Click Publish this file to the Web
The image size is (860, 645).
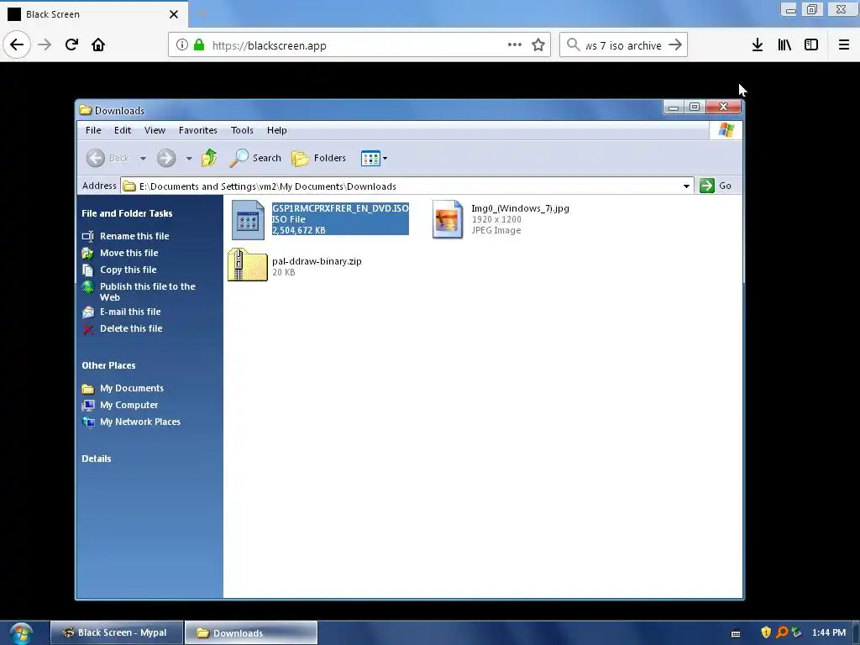pyautogui.click(x=148, y=291)
